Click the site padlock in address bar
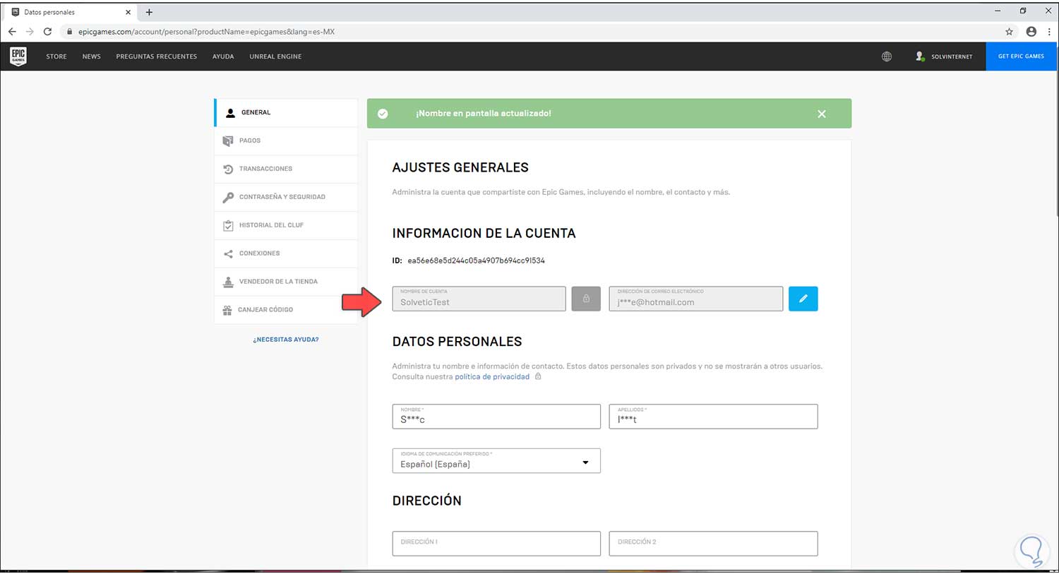 69,32
